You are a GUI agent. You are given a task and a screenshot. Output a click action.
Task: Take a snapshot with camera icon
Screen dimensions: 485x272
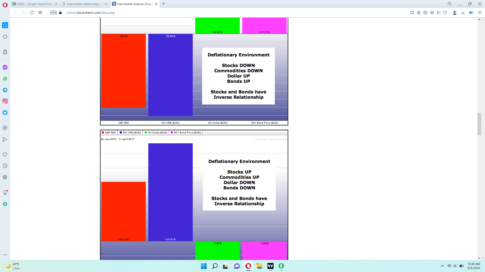[425, 13]
